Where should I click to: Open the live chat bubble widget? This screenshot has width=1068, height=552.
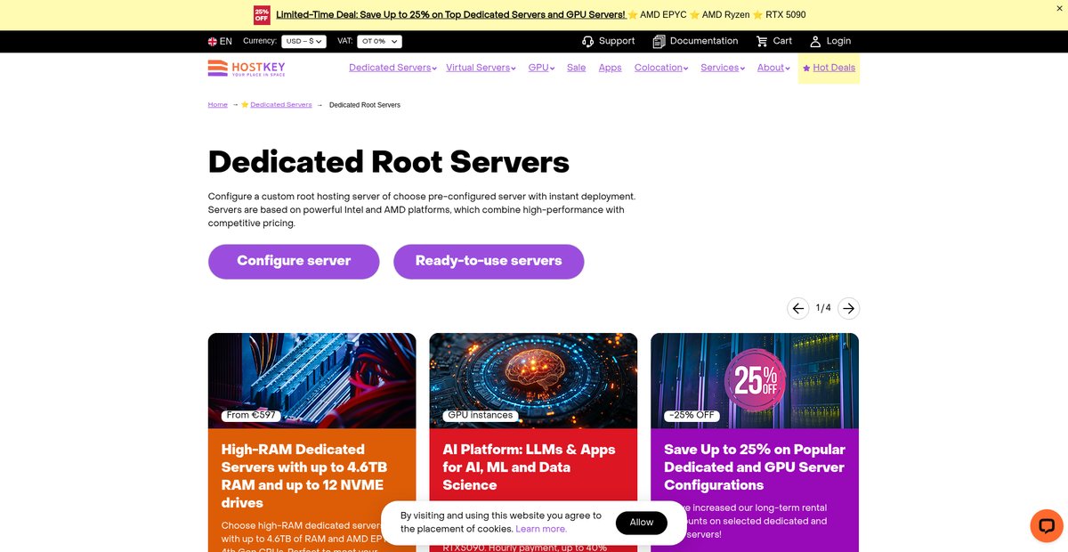click(1047, 525)
